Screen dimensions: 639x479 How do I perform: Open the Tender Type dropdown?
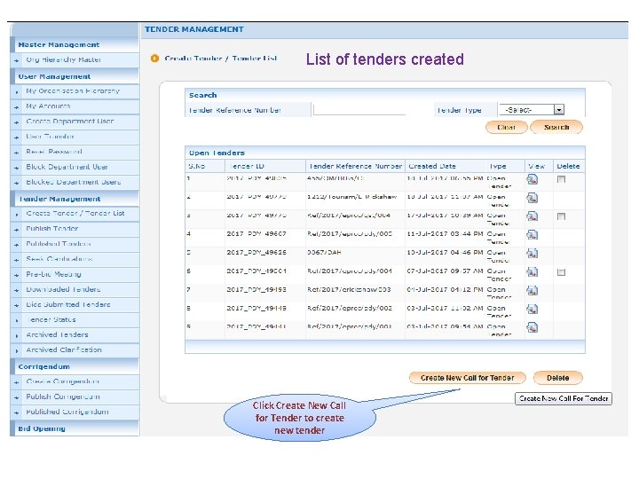532,110
